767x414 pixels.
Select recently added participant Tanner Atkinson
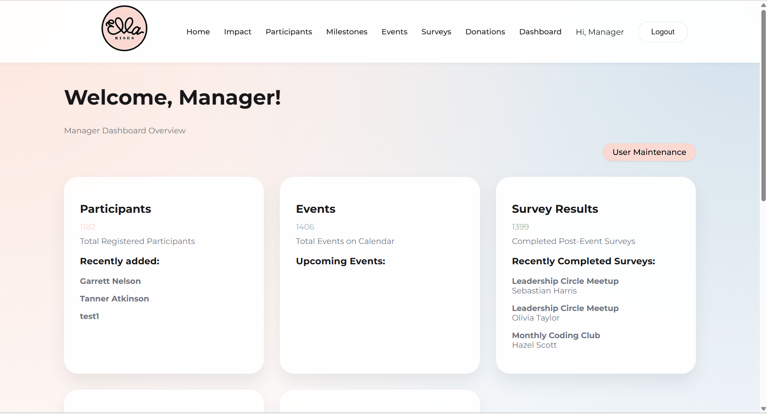point(114,299)
